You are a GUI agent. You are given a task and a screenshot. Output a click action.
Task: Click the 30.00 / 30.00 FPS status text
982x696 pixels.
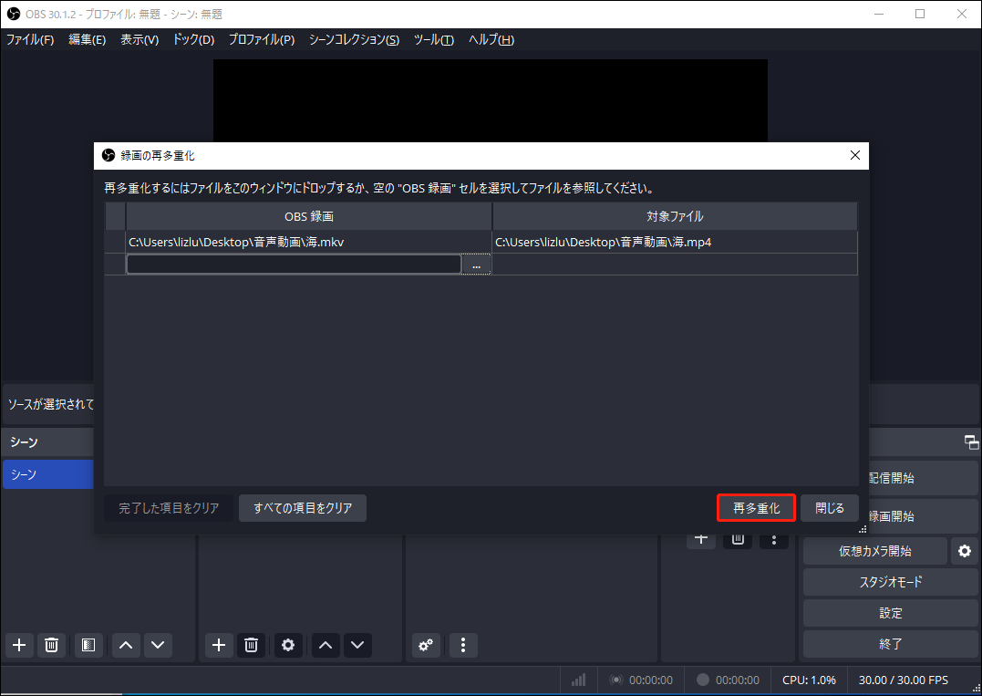click(x=903, y=680)
